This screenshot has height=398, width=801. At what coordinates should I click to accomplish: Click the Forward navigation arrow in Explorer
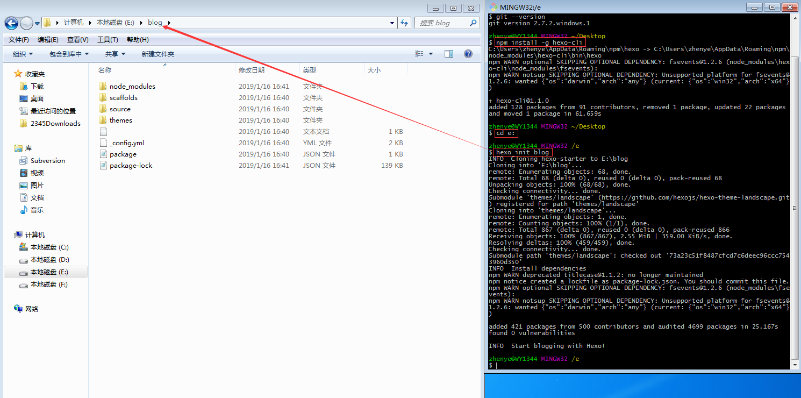26,23
